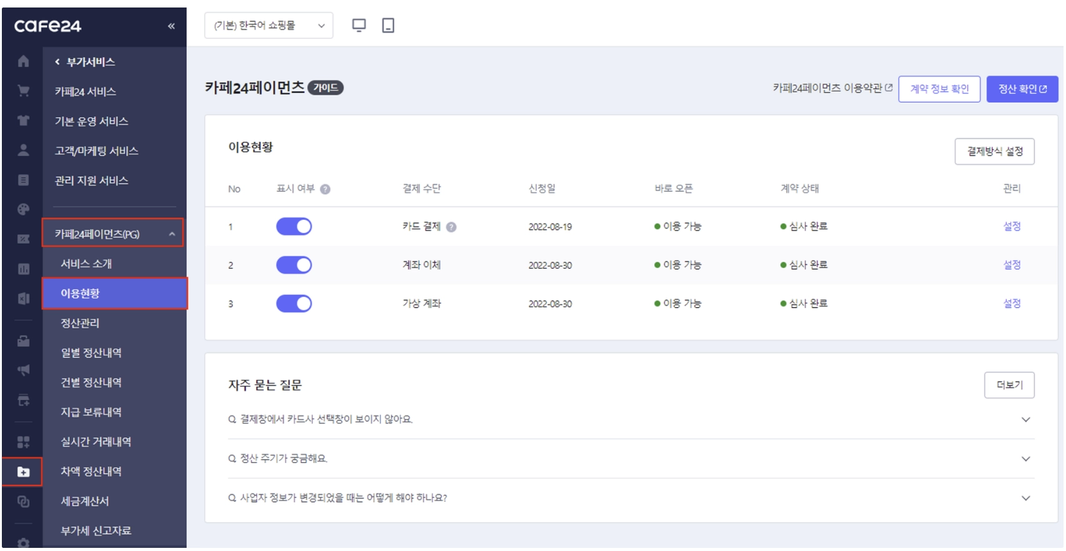Open the 기본 운영 서비스 menu
The image size is (1066, 551).
[x=91, y=121]
